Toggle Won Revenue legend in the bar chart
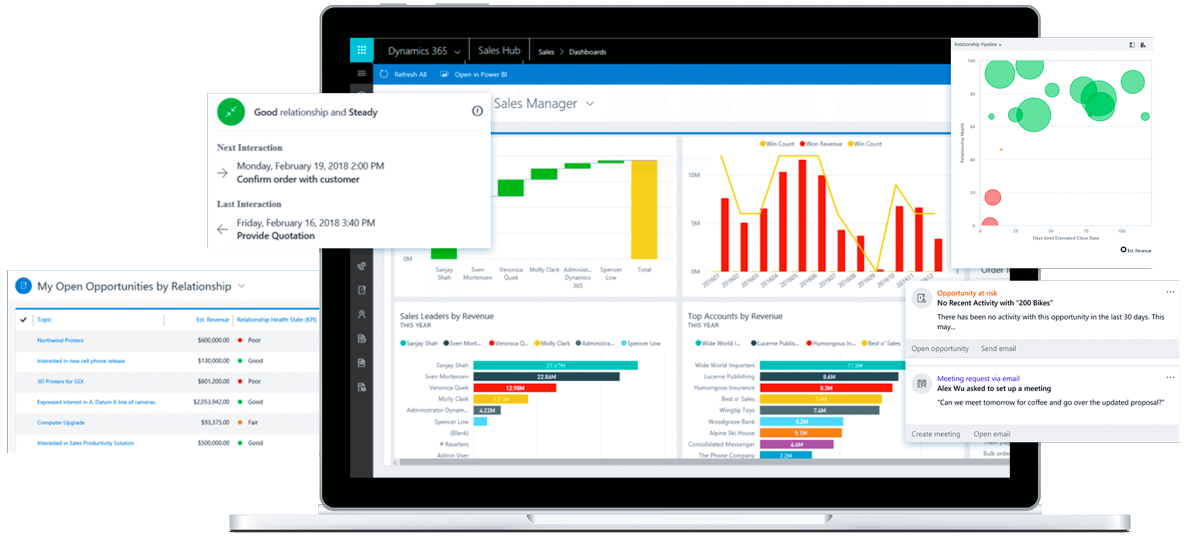1192x536 pixels. click(x=821, y=144)
